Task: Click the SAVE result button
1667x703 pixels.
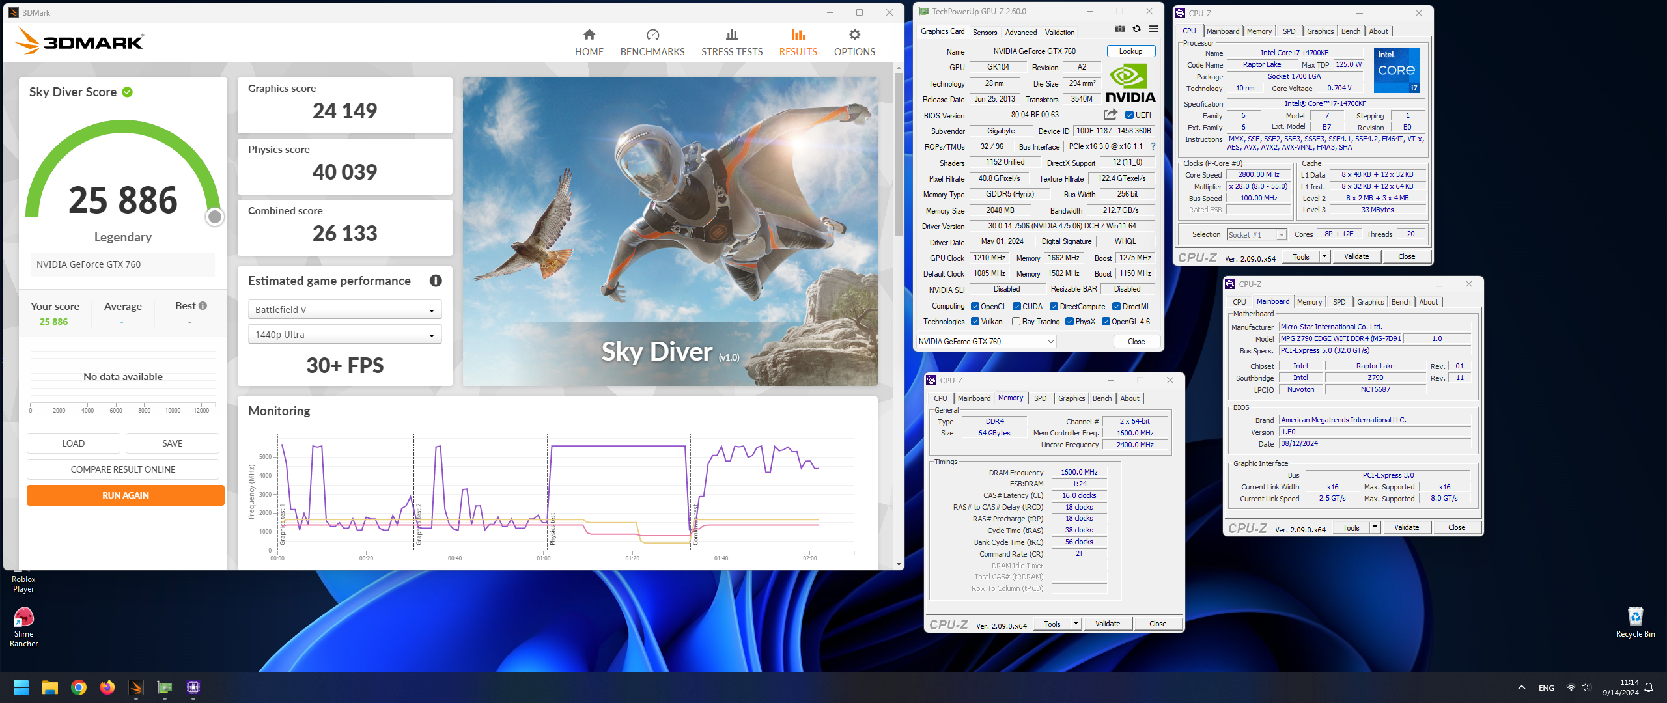Action: pyautogui.click(x=172, y=443)
